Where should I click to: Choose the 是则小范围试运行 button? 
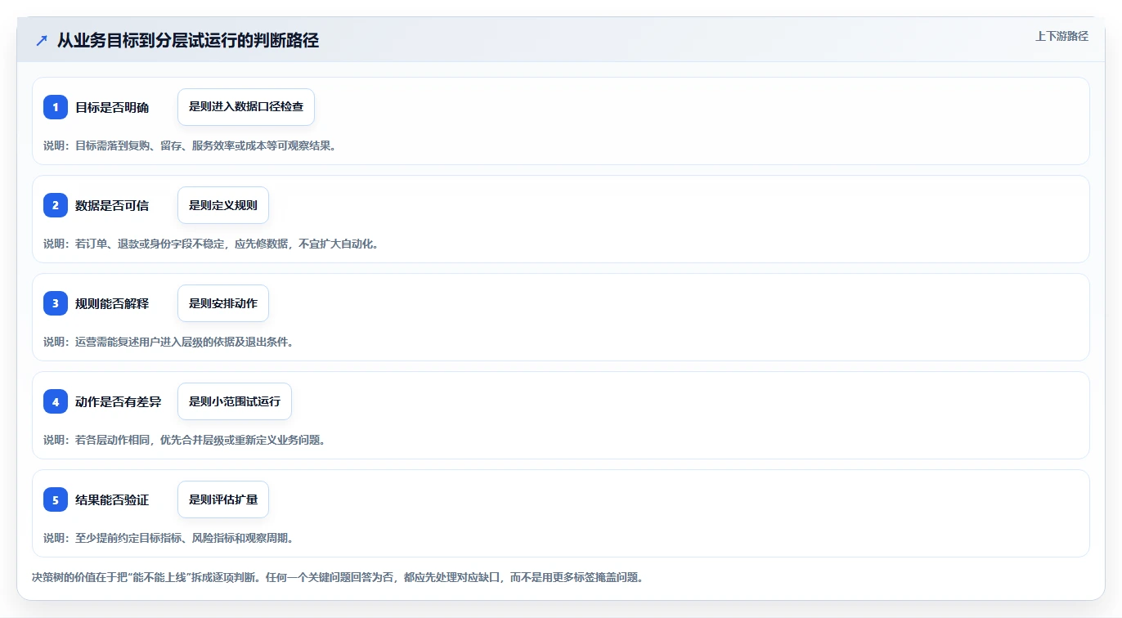(x=235, y=401)
